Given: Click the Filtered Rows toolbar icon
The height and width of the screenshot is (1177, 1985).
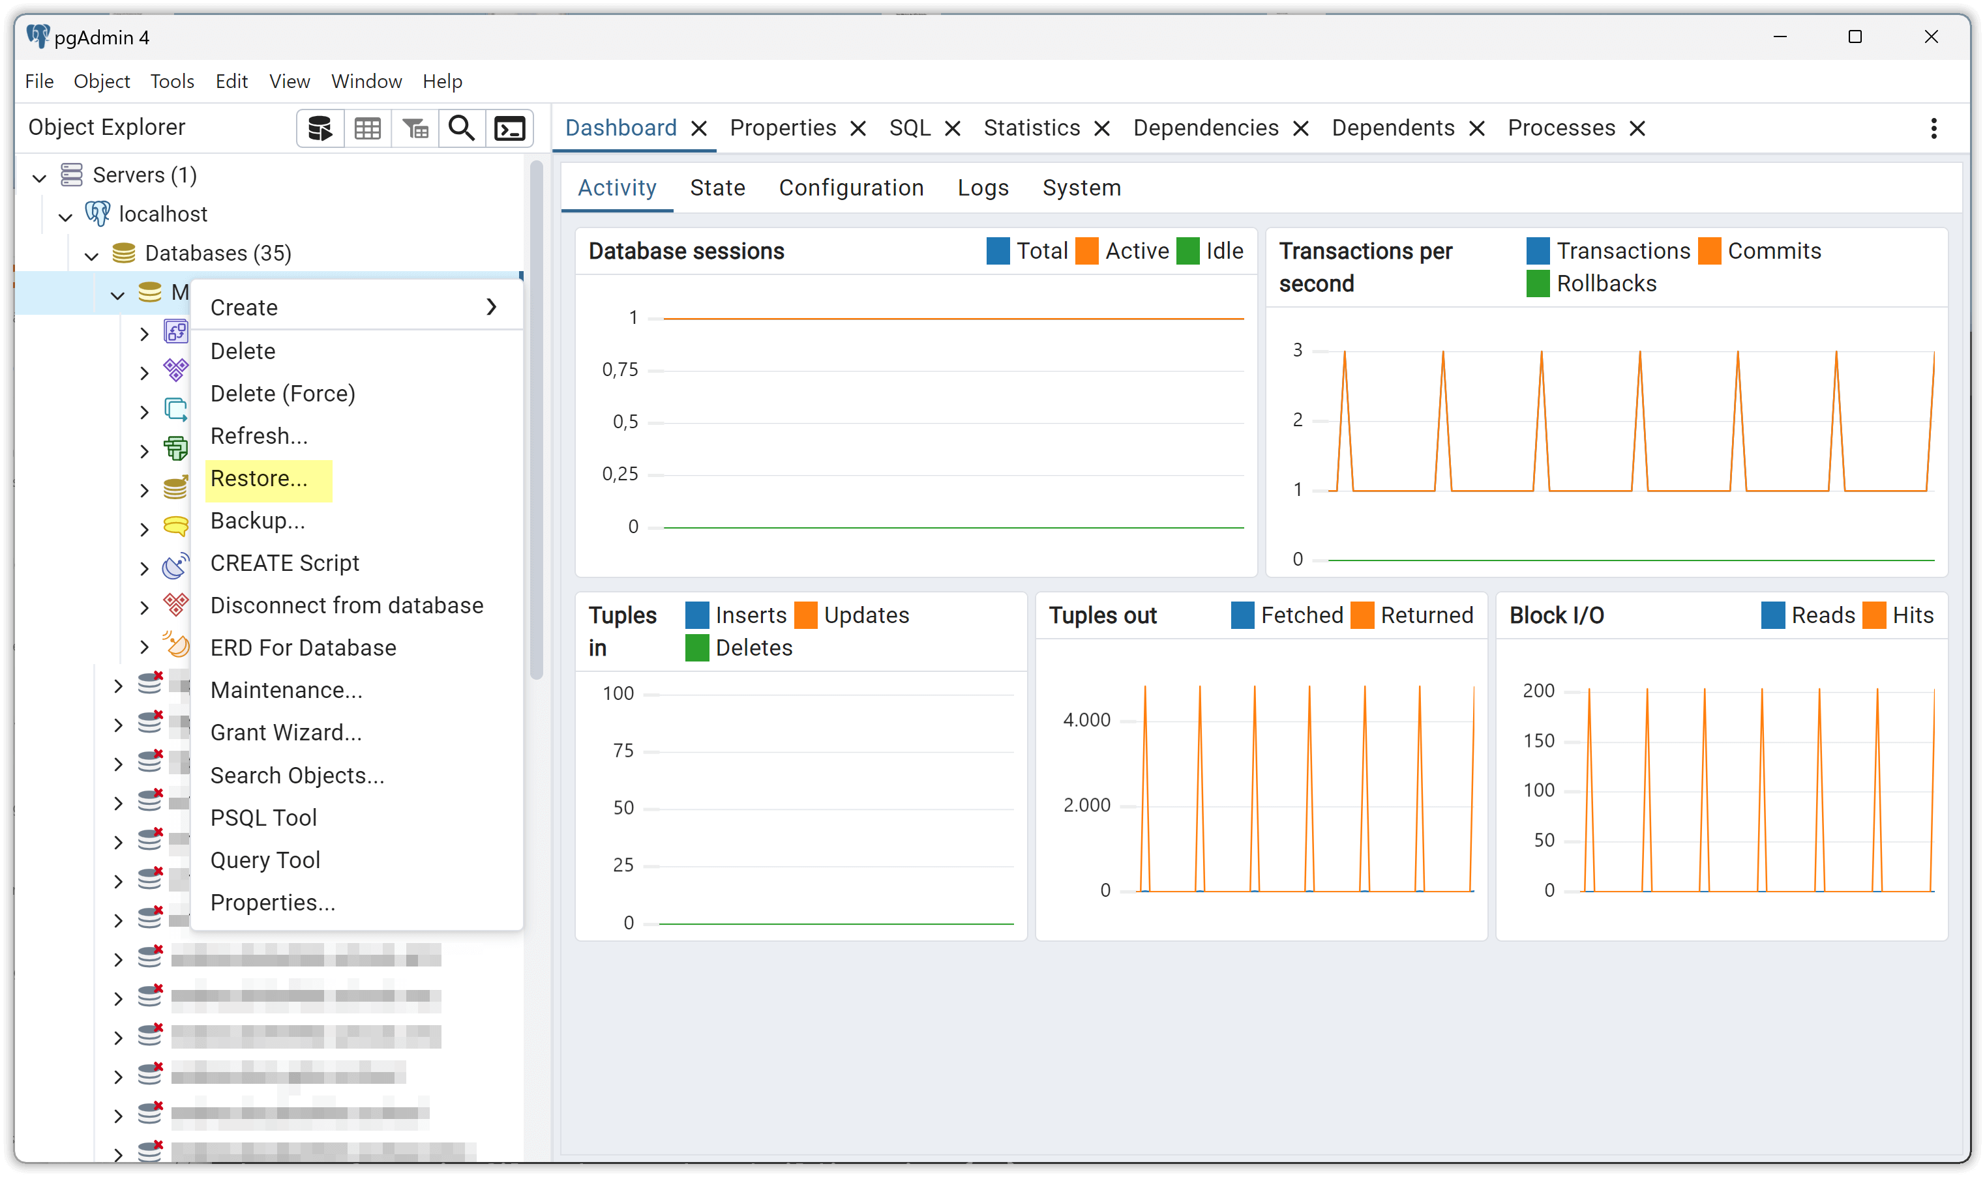Looking at the screenshot, I should point(415,128).
